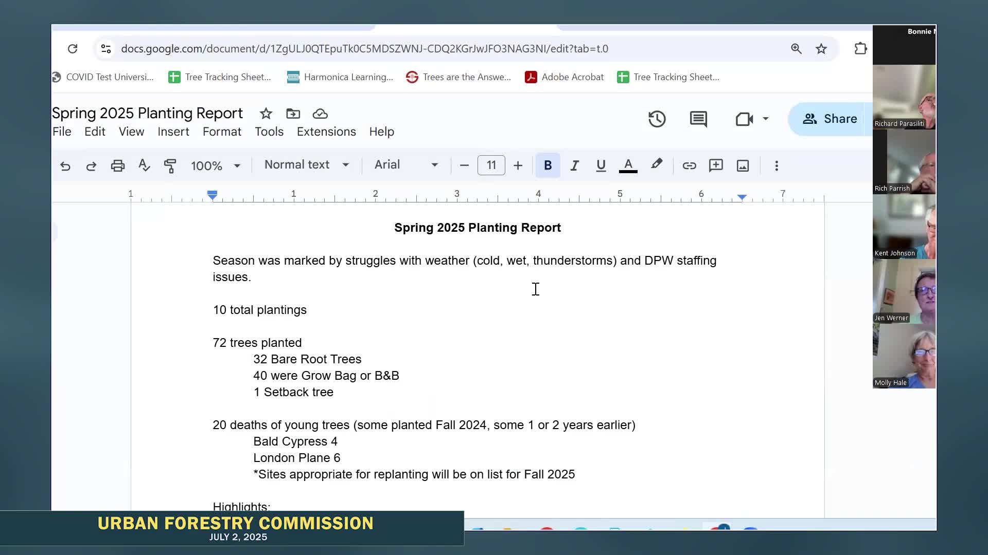Expand the 100% zoom dropdown
988x555 pixels.
pyautogui.click(x=216, y=166)
